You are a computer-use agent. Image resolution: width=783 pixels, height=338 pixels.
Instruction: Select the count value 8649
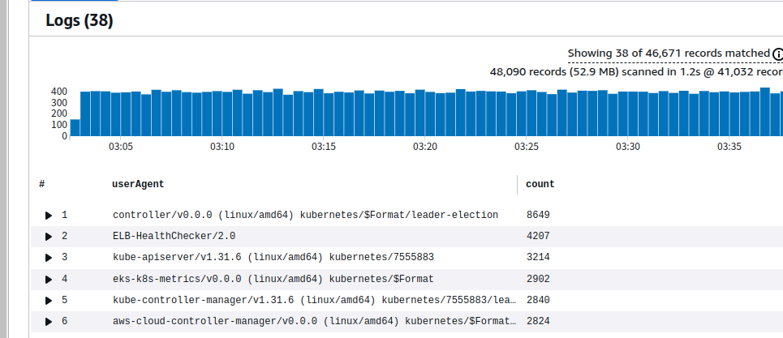[x=538, y=215]
